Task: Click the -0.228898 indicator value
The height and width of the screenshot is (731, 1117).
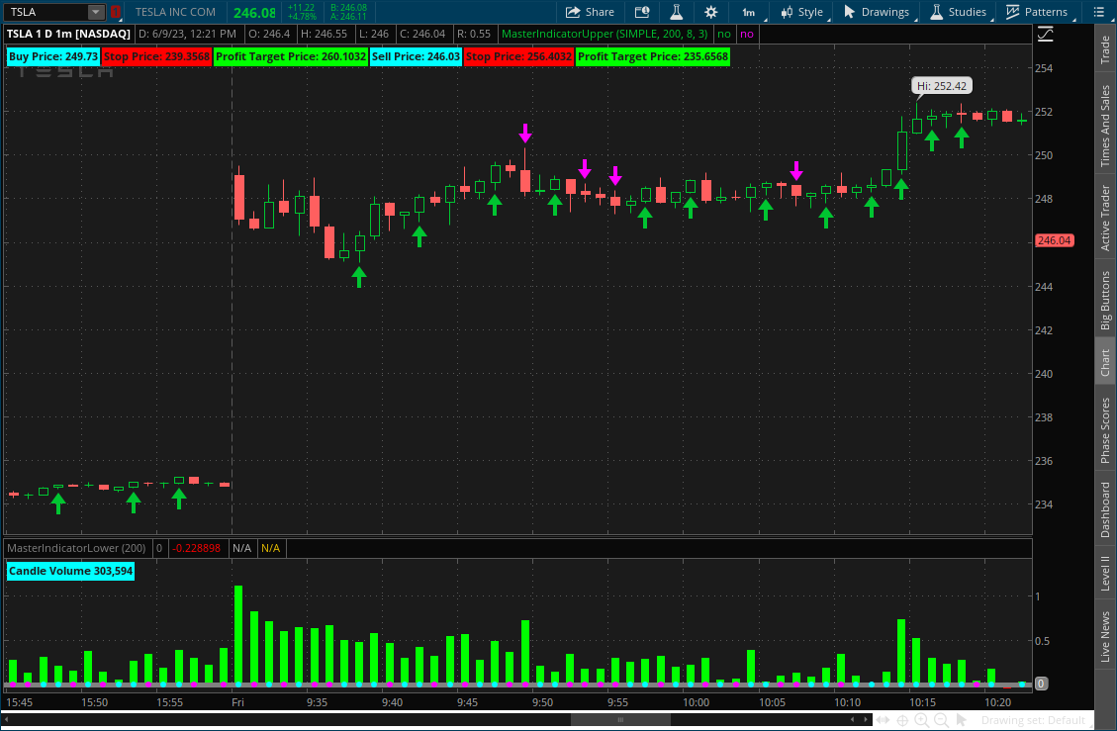Action: 197,548
